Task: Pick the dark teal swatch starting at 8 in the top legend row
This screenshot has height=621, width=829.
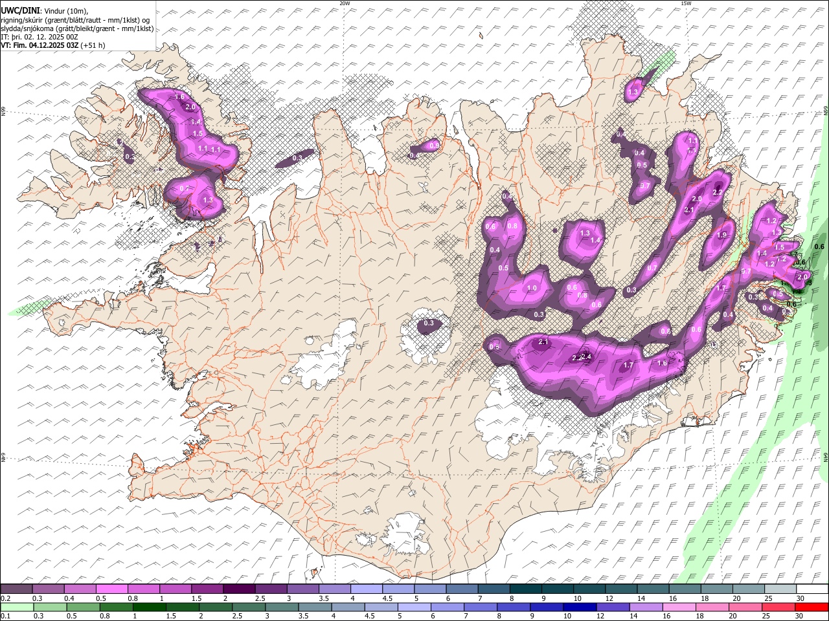Action: coord(526,589)
